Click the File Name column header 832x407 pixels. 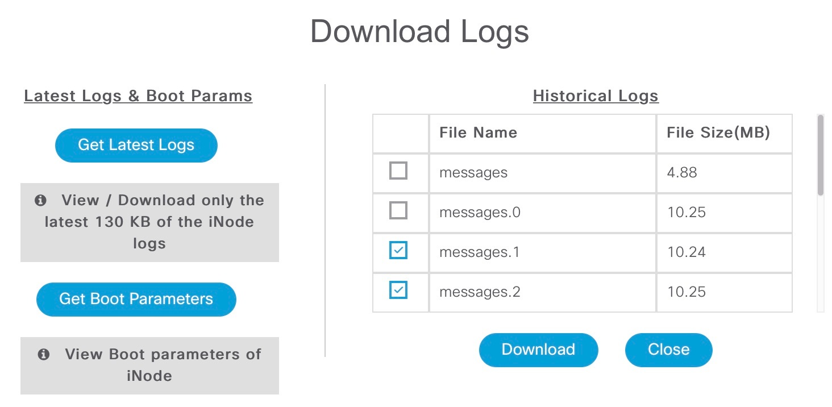pos(479,132)
